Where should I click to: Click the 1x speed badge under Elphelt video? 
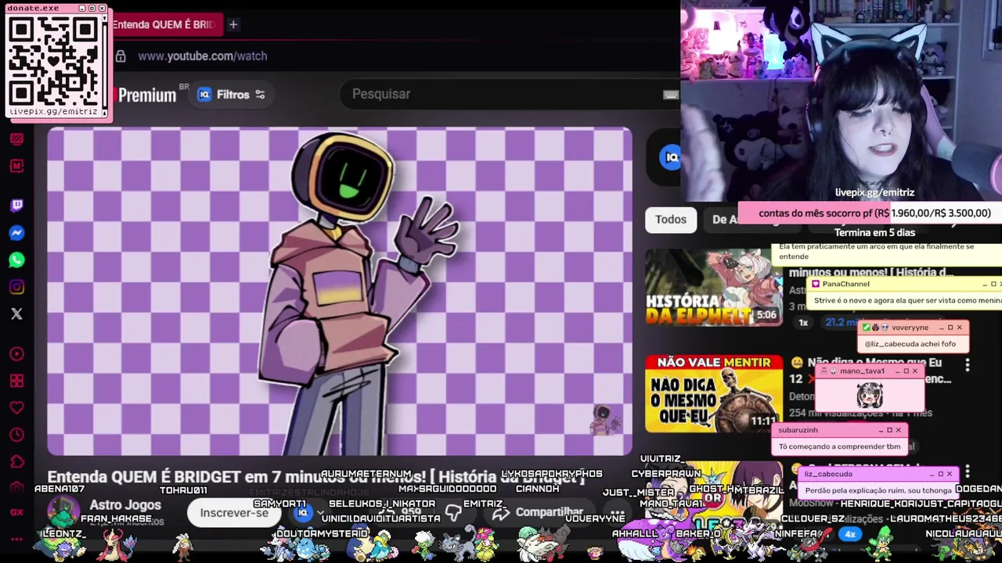[803, 322]
